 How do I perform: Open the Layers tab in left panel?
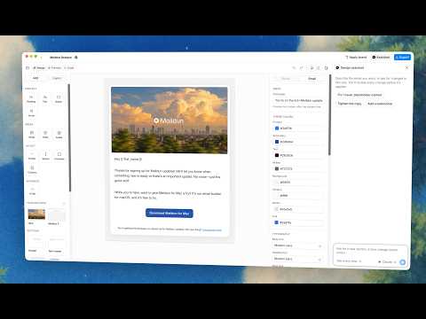(57, 78)
